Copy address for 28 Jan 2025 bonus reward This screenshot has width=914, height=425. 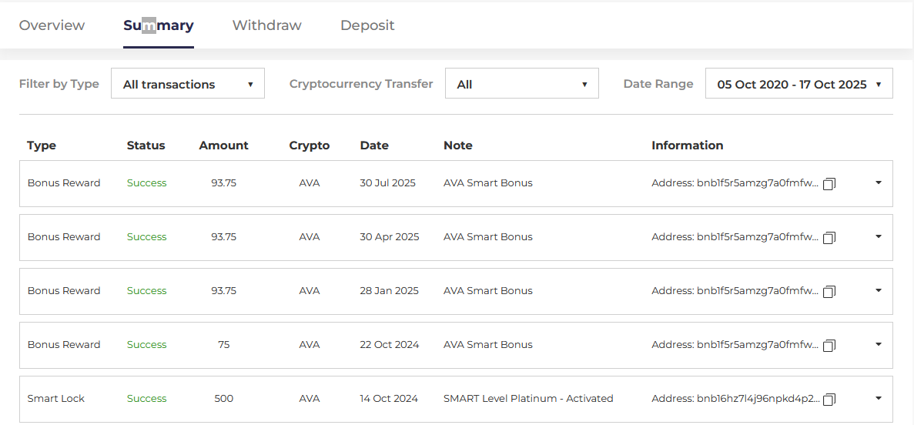pos(829,291)
